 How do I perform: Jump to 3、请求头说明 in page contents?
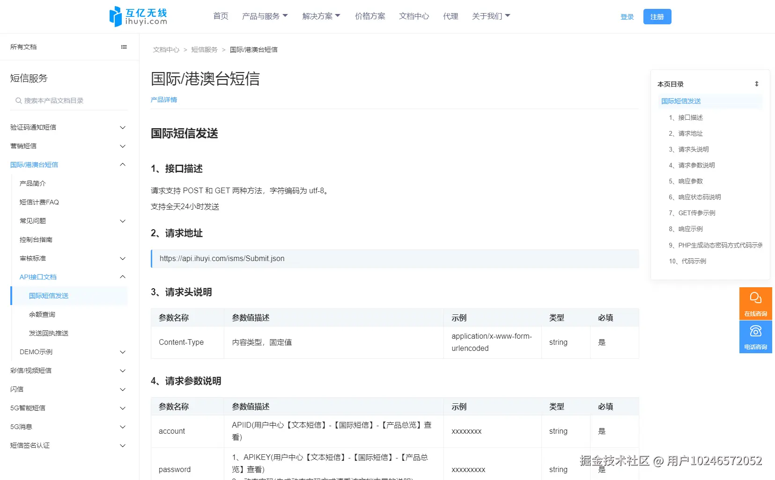click(x=688, y=149)
